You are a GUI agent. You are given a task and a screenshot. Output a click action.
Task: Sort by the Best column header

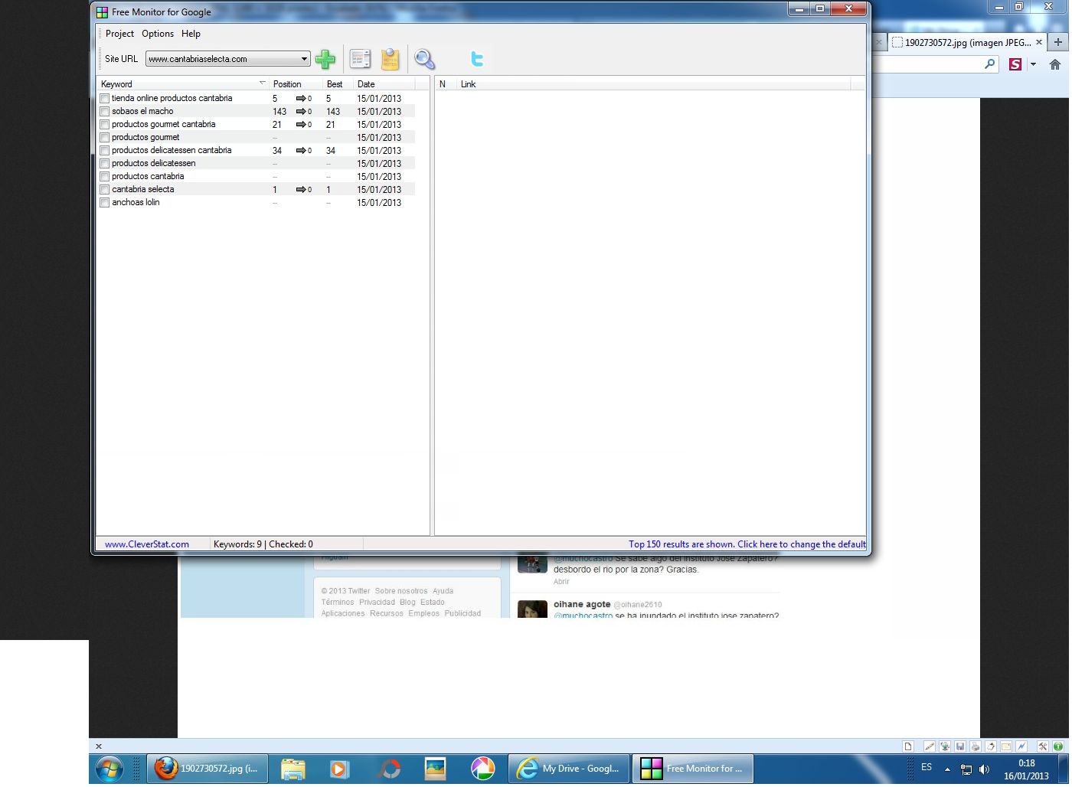coord(338,84)
